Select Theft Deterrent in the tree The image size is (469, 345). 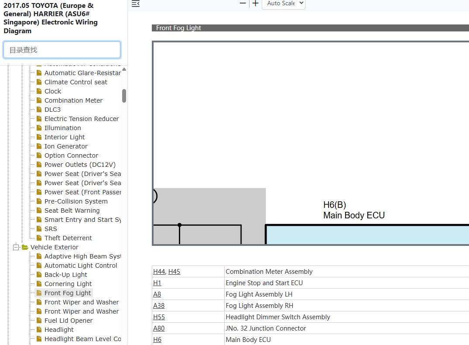(68, 238)
